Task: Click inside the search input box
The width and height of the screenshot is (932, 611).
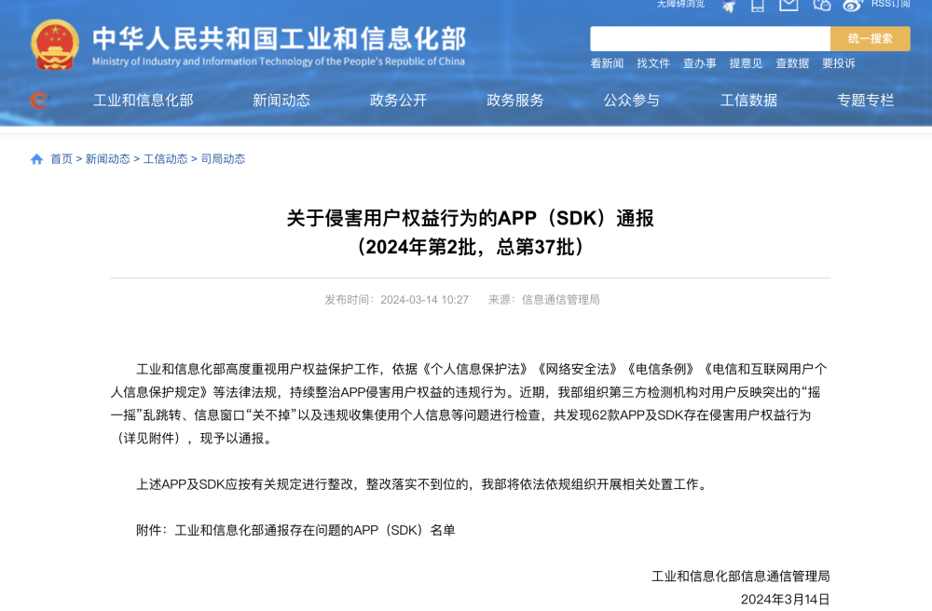Action: click(708, 38)
